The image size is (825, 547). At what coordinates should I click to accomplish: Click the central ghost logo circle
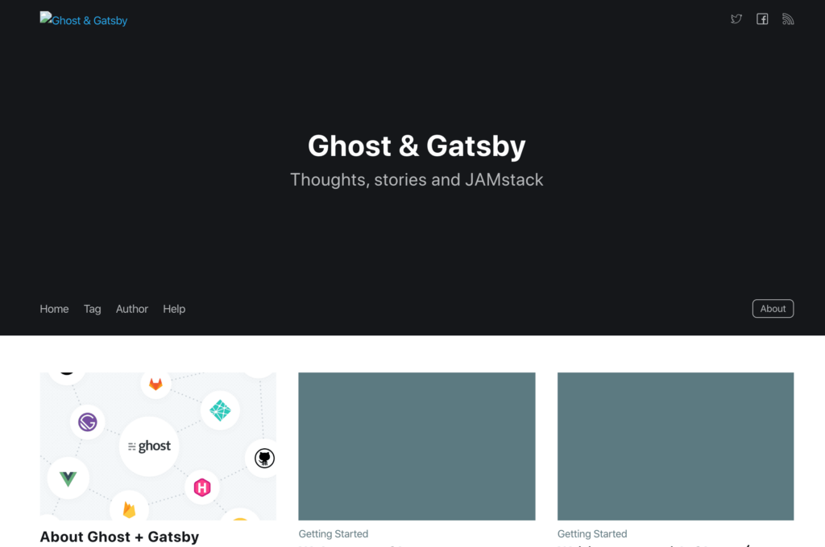point(149,446)
